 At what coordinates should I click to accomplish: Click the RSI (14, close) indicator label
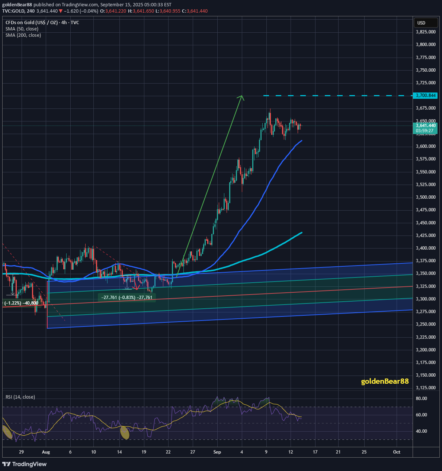tap(20, 397)
